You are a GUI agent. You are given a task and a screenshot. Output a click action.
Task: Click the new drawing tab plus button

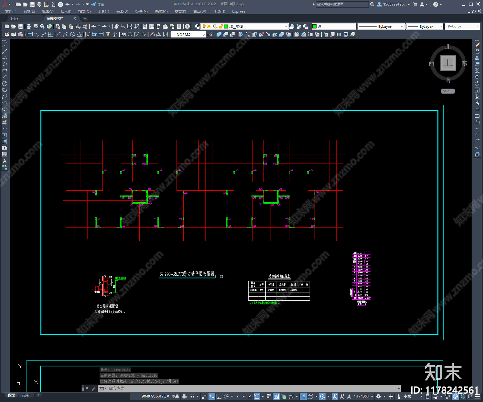pos(85,19)
